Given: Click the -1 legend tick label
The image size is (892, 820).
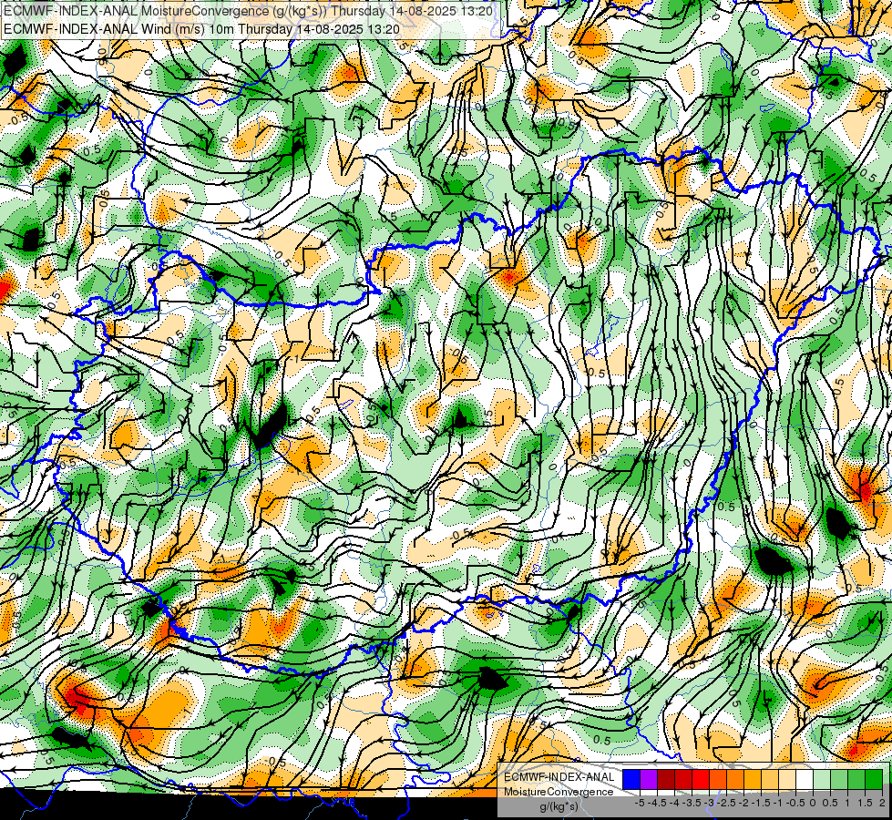Looking at the screenshot, I should pyautogui.click(x=778, y=803).
